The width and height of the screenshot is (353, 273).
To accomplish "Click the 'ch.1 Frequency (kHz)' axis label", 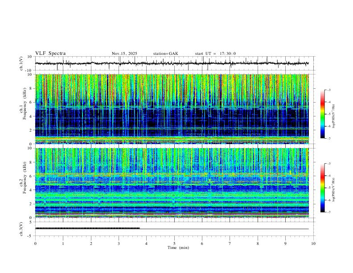I will 23,104.
